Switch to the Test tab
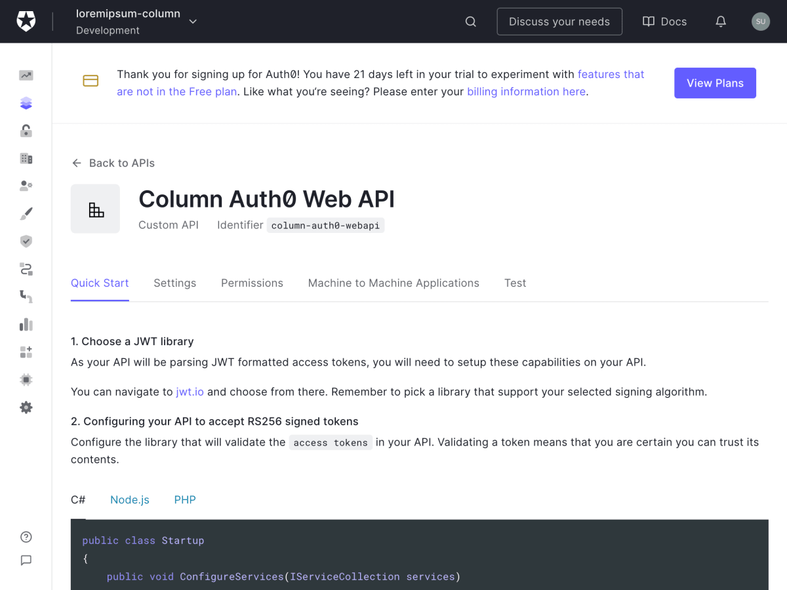The image size is (787, 590). [x=515, y=283]
